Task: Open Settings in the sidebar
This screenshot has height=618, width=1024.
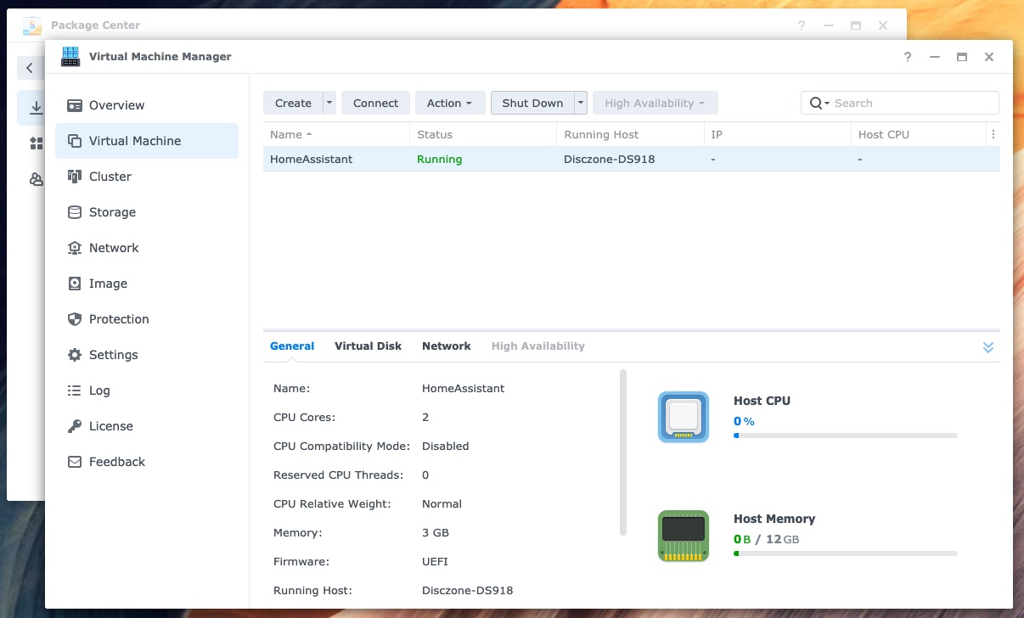Action: [147, 355]
